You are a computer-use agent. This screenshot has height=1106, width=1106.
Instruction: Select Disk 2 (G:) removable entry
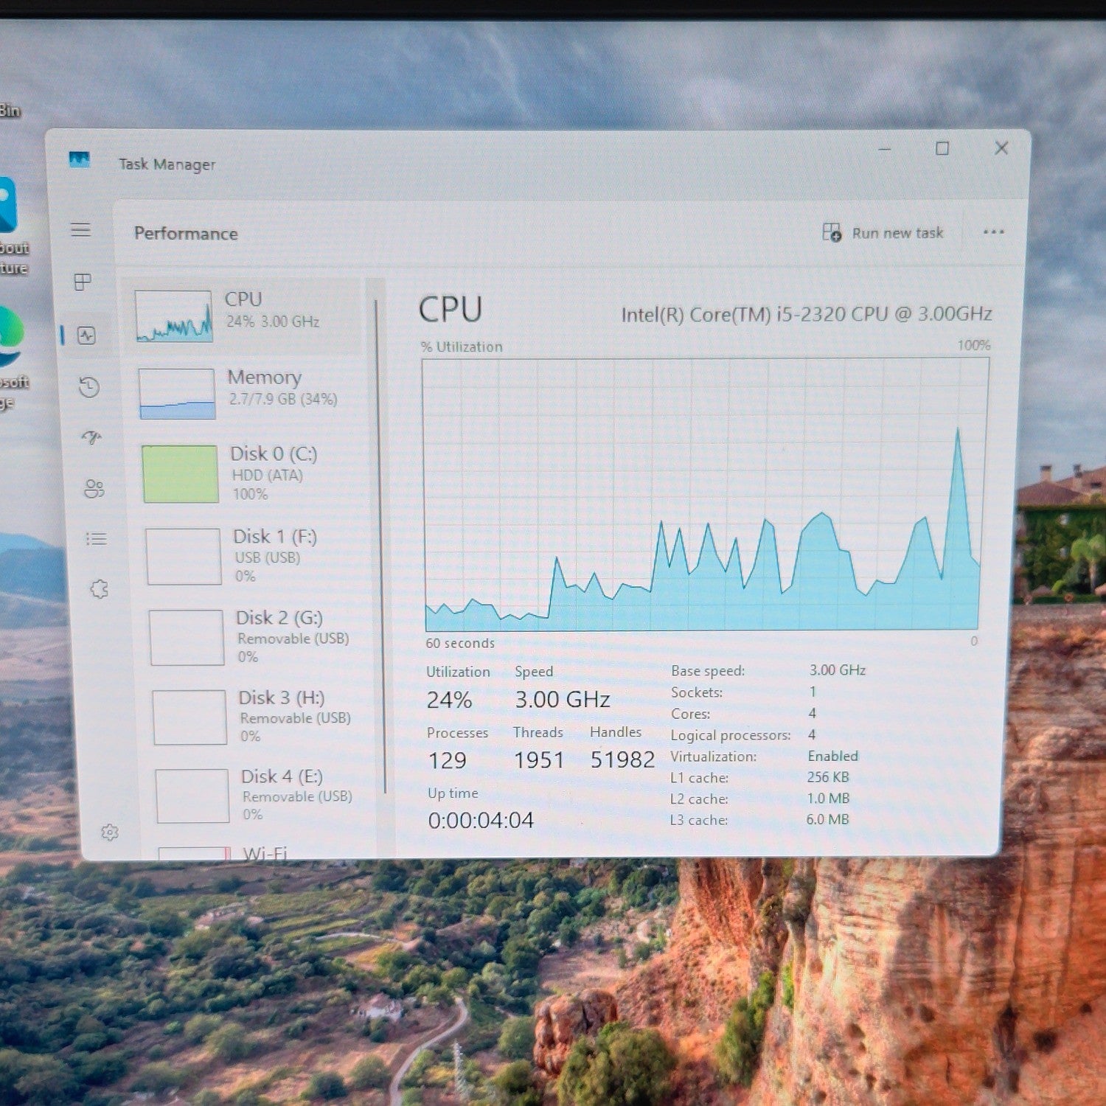click(258, 637)
